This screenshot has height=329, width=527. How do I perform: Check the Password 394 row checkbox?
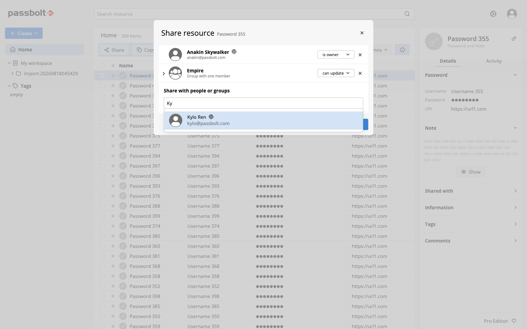102,156
